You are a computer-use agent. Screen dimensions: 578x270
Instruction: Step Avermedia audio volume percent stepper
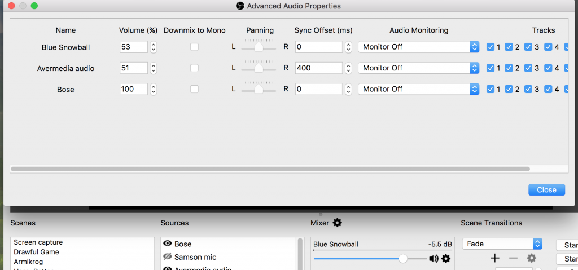point(154,68)
